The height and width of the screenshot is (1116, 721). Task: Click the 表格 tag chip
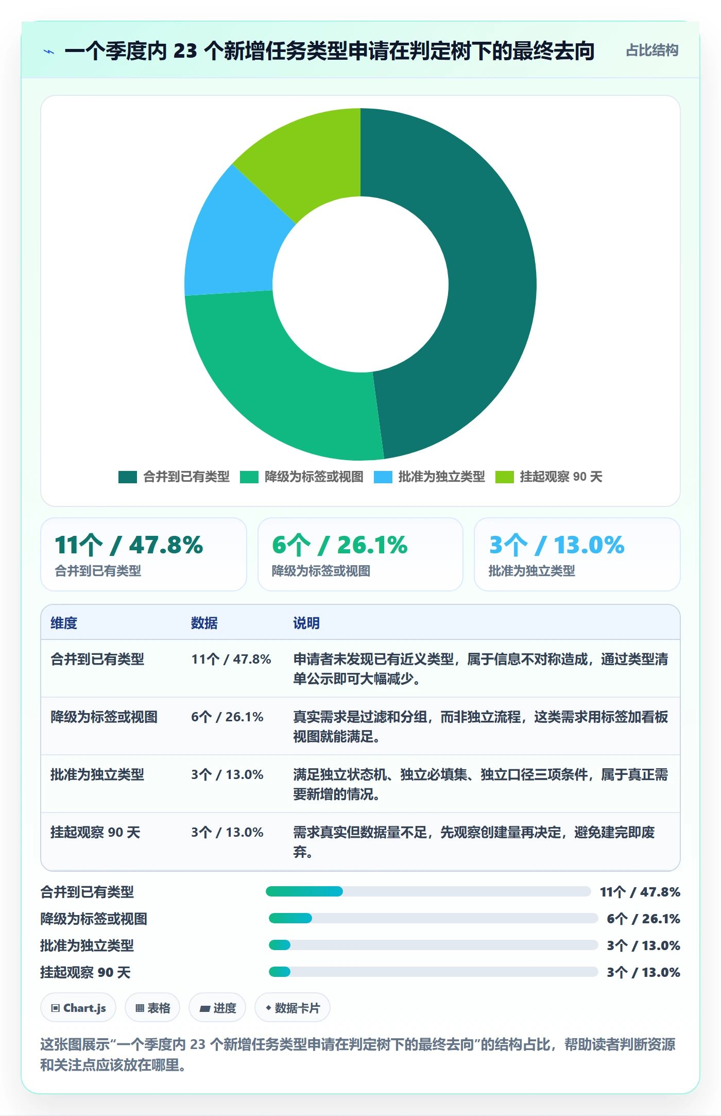[152, 1007]
